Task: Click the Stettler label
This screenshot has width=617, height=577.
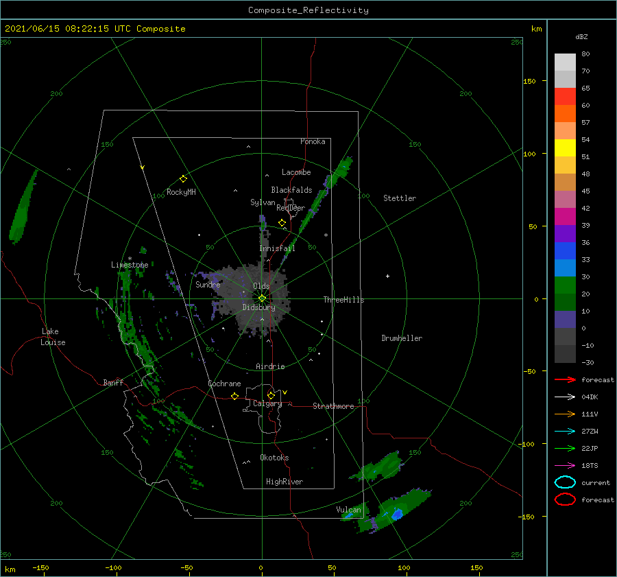Action: coord(400,198)
